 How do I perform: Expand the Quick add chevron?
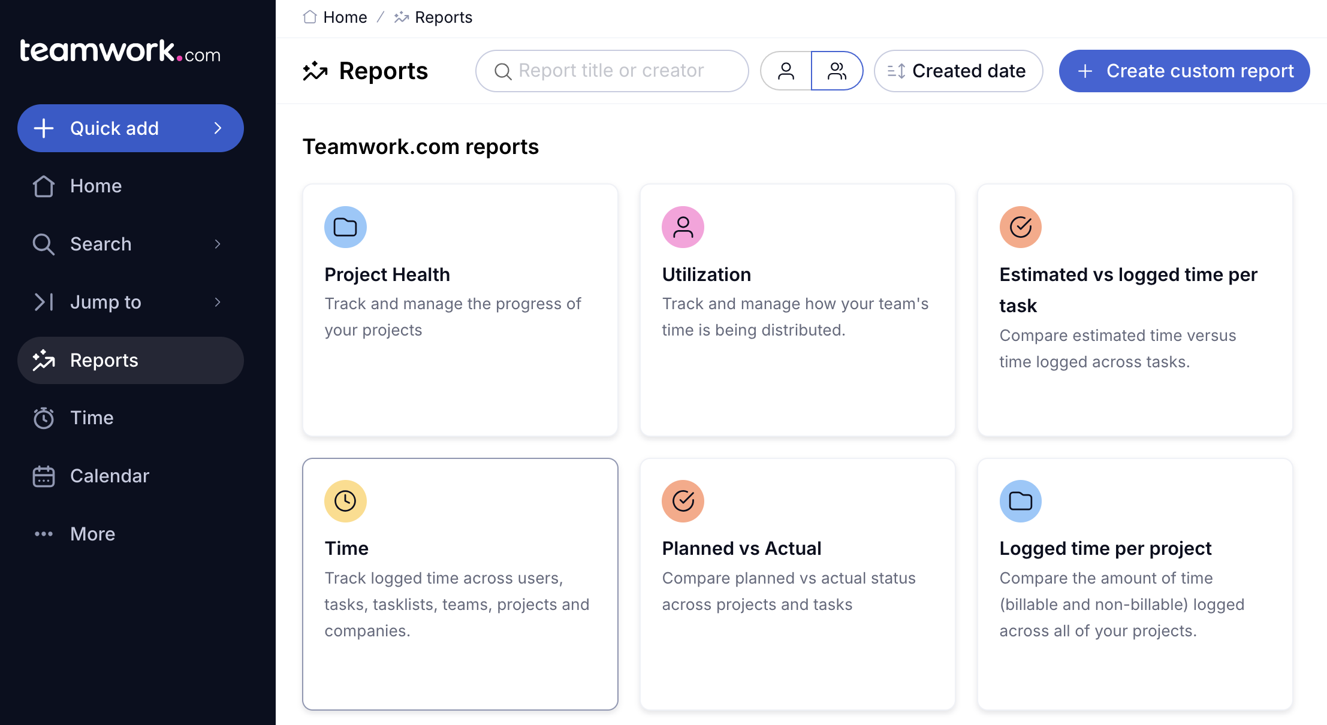click(x=218, y=128)
